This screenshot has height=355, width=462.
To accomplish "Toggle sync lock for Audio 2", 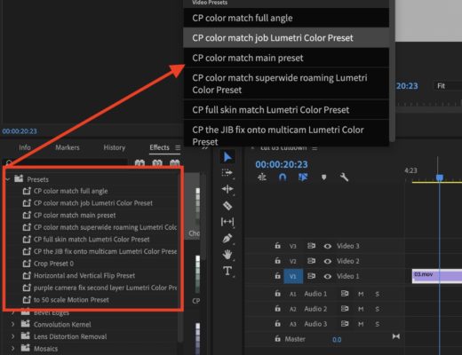I will point(345,309).
